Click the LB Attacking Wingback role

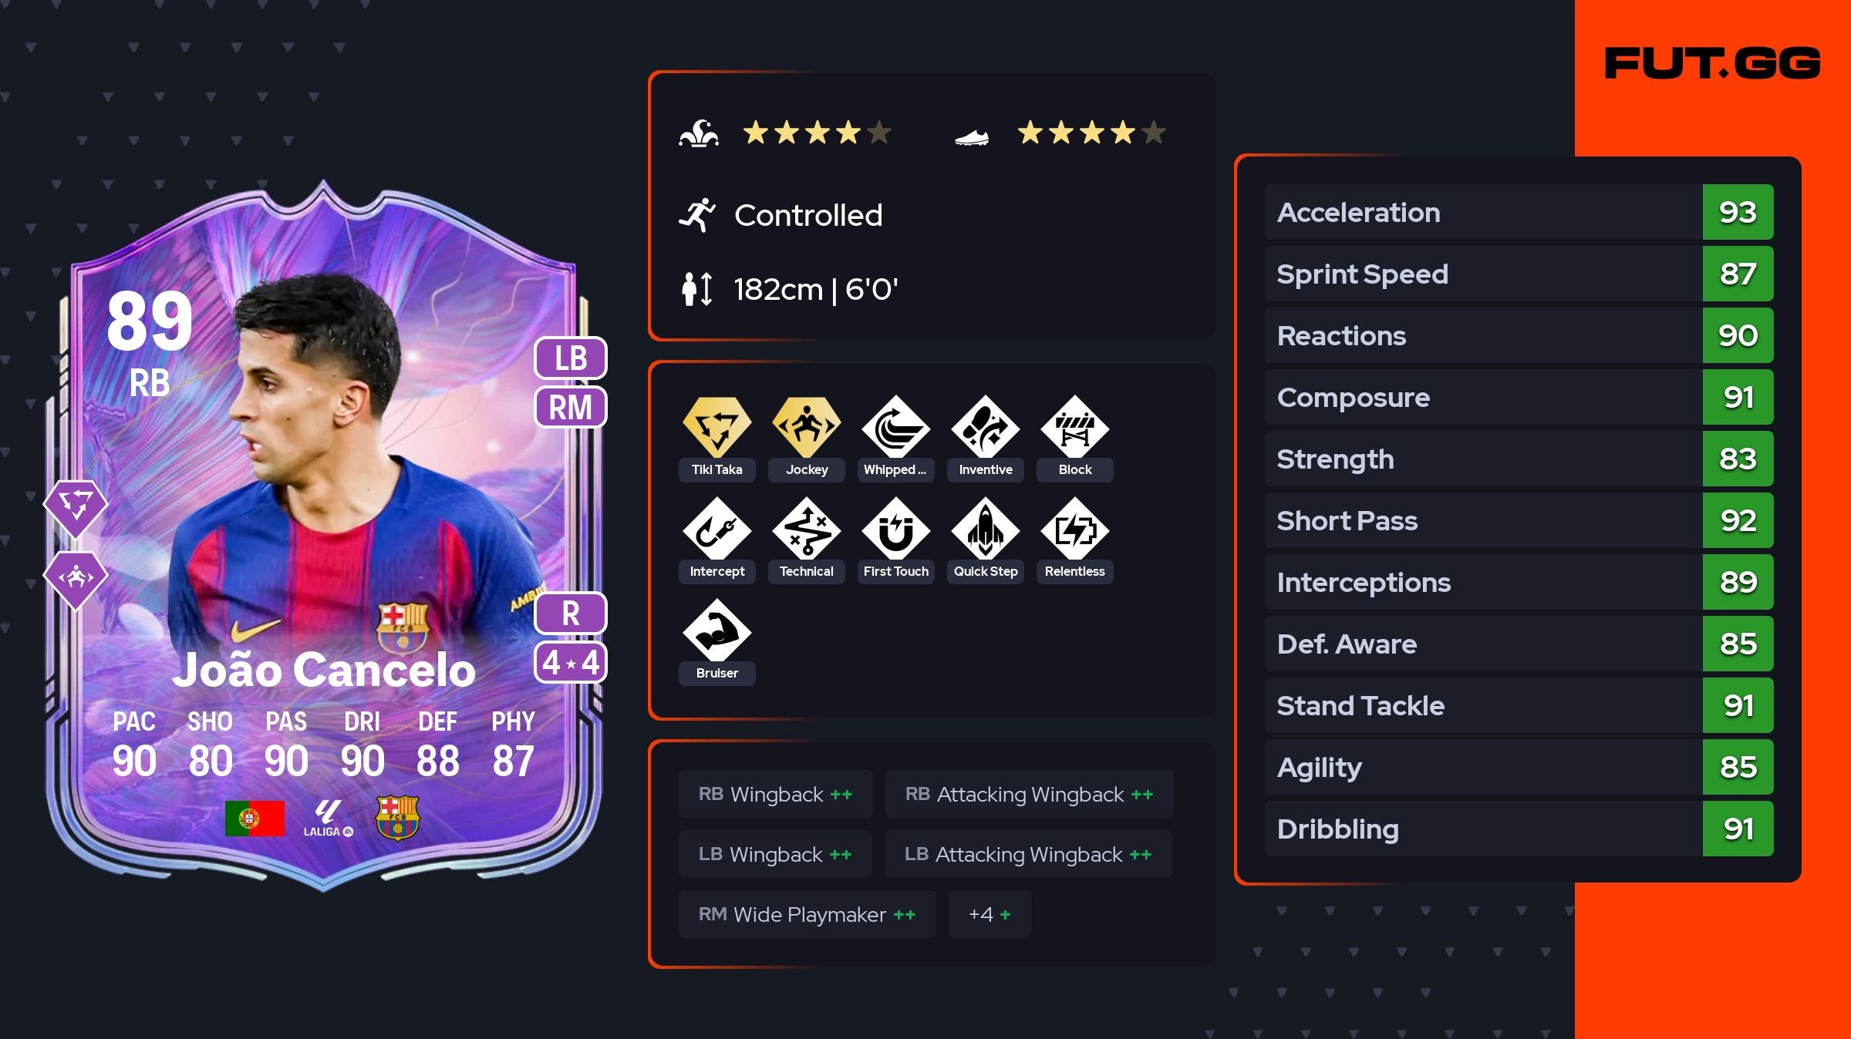pos(1028,854)
